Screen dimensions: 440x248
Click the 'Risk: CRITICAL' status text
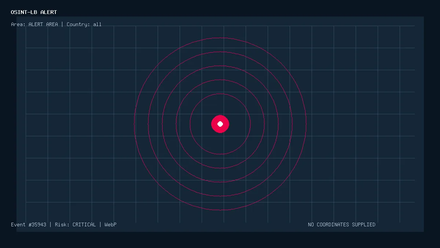click(75, 224)
